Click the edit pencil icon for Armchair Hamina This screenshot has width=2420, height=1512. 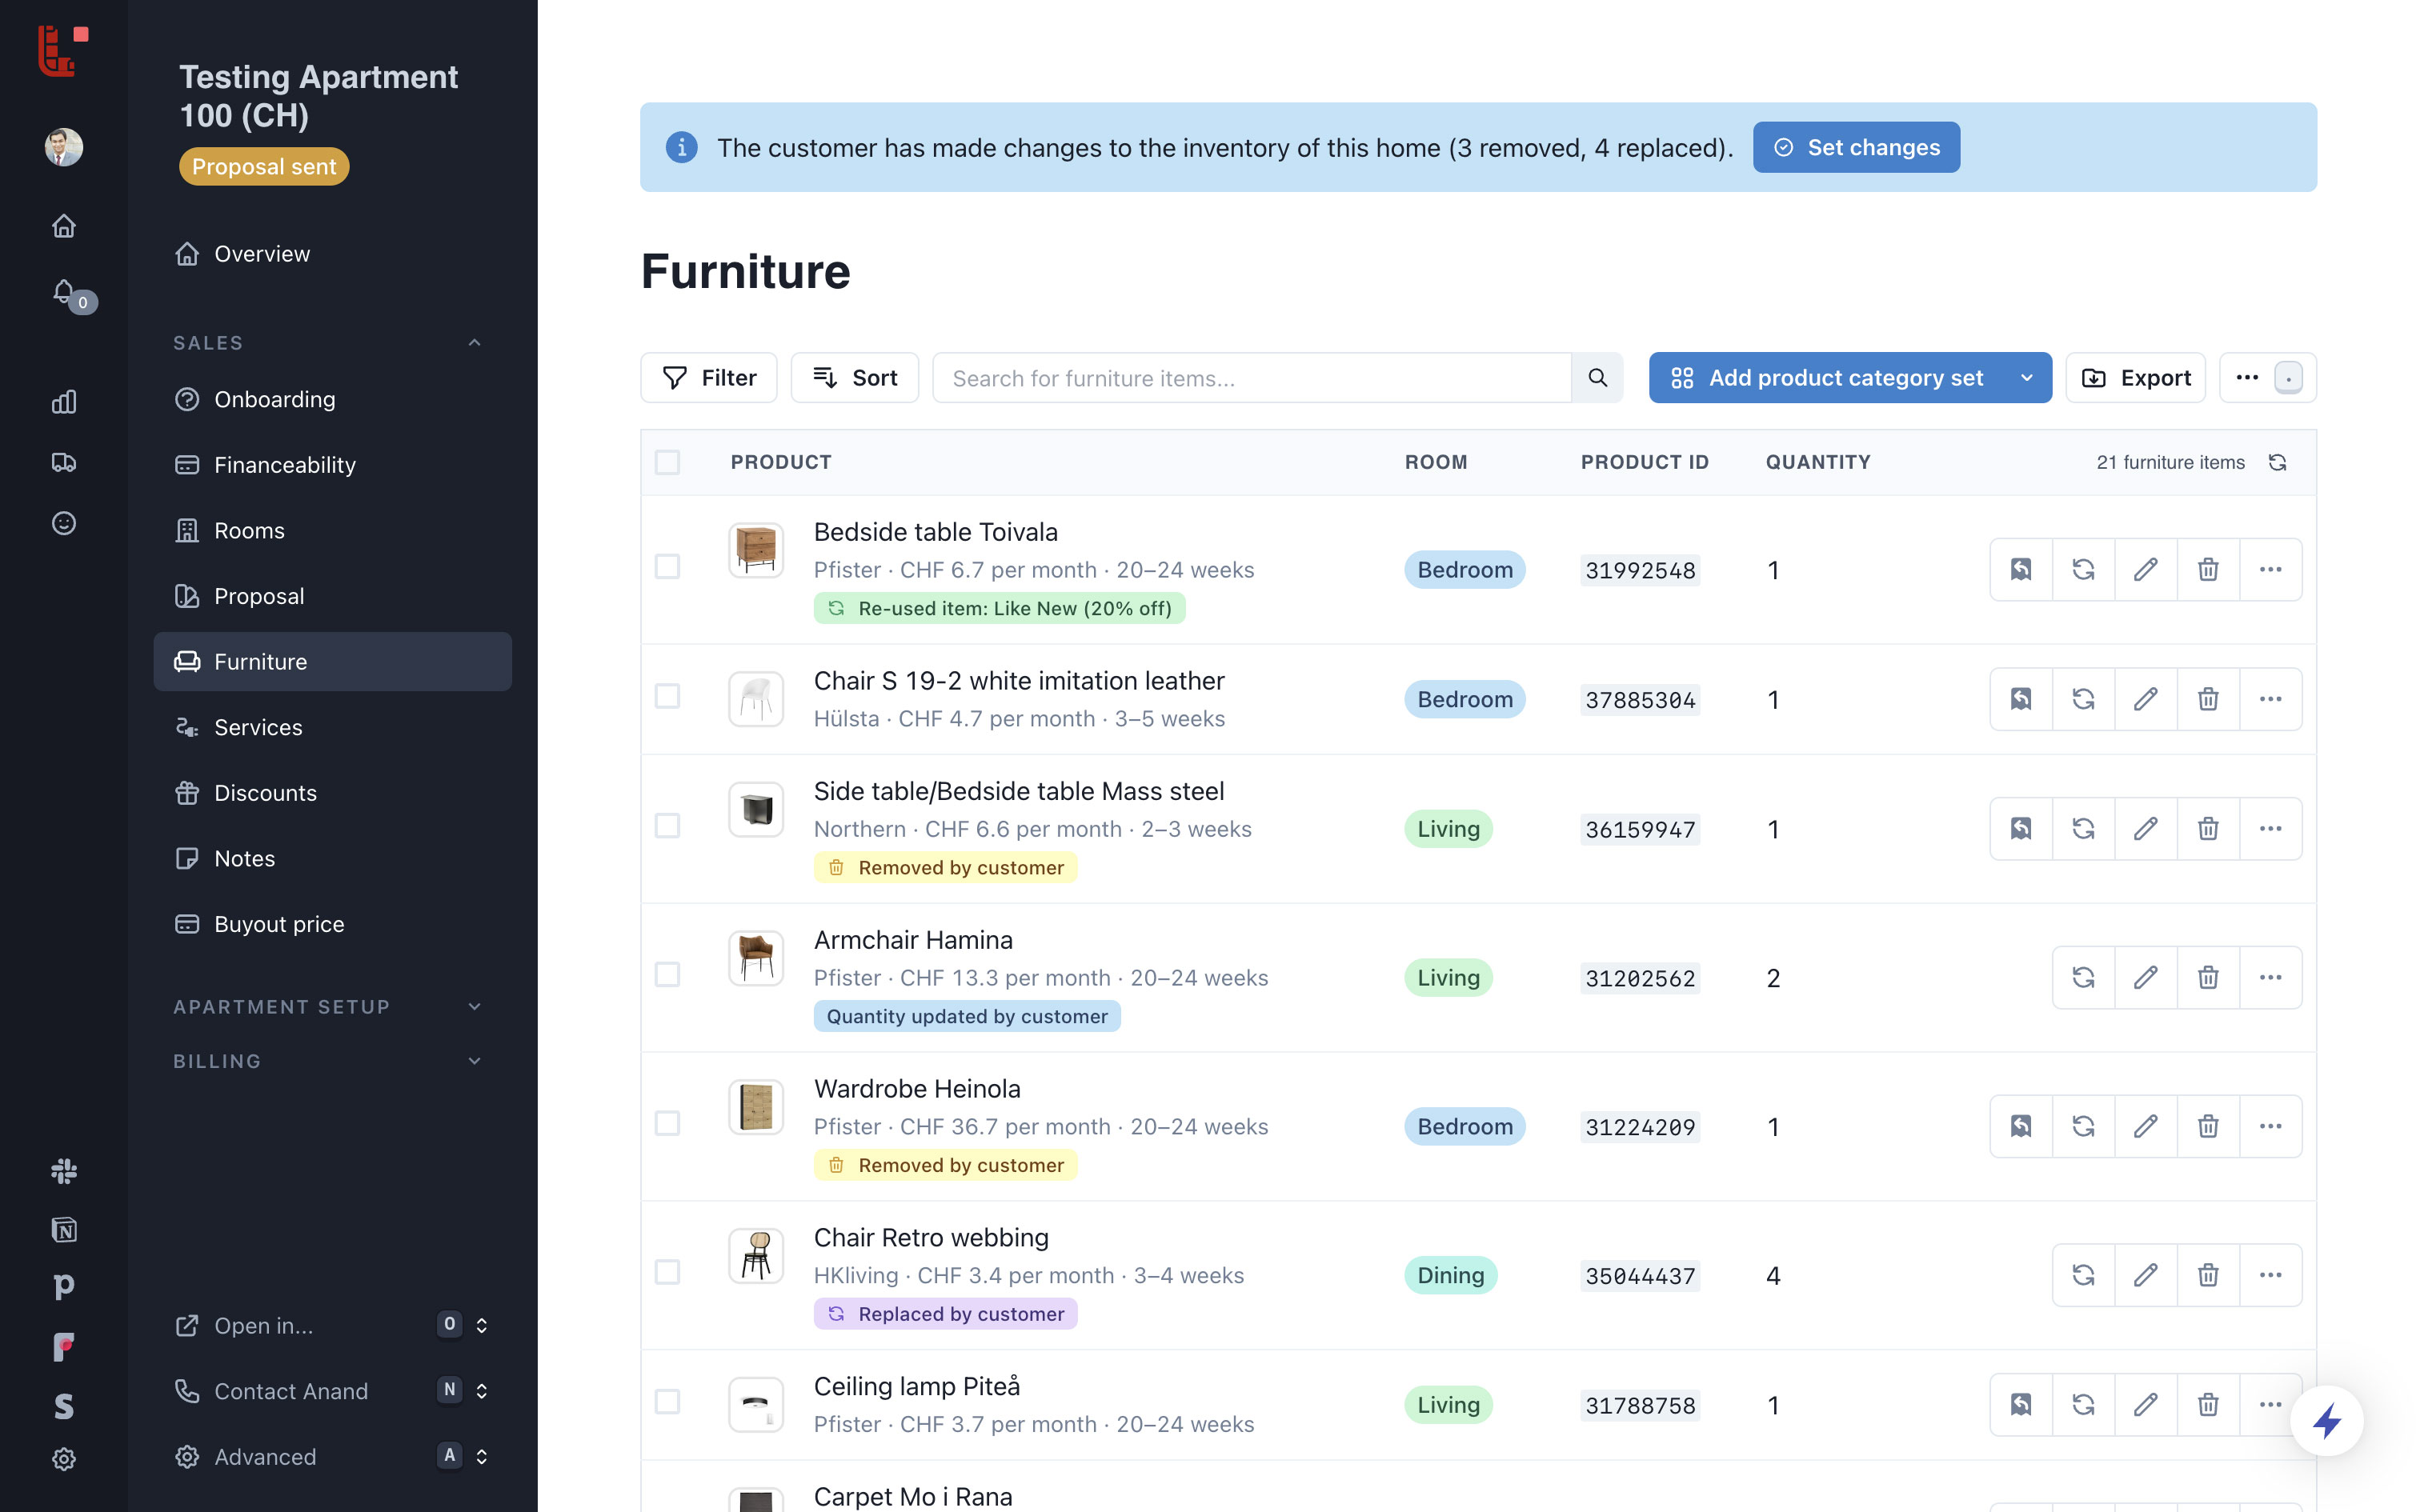[x=2145, y=977]
